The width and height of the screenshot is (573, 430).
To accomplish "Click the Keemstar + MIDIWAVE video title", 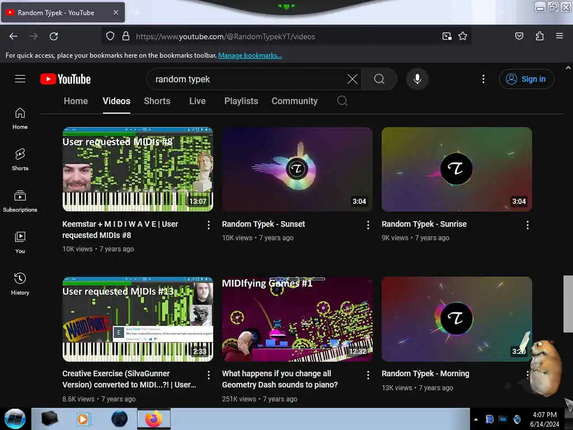I will click(120, 230).
